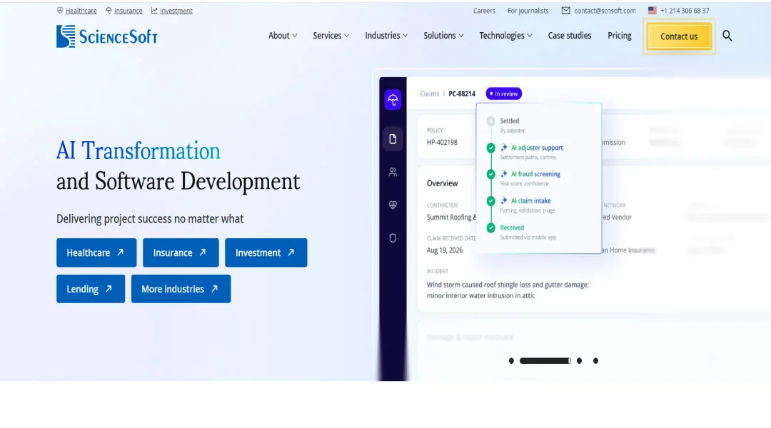Select the heart pulse icon in sidebar

(393, 205)
